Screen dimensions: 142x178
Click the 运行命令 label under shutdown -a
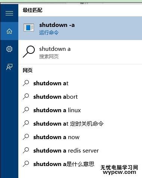[x=49, y=33]
